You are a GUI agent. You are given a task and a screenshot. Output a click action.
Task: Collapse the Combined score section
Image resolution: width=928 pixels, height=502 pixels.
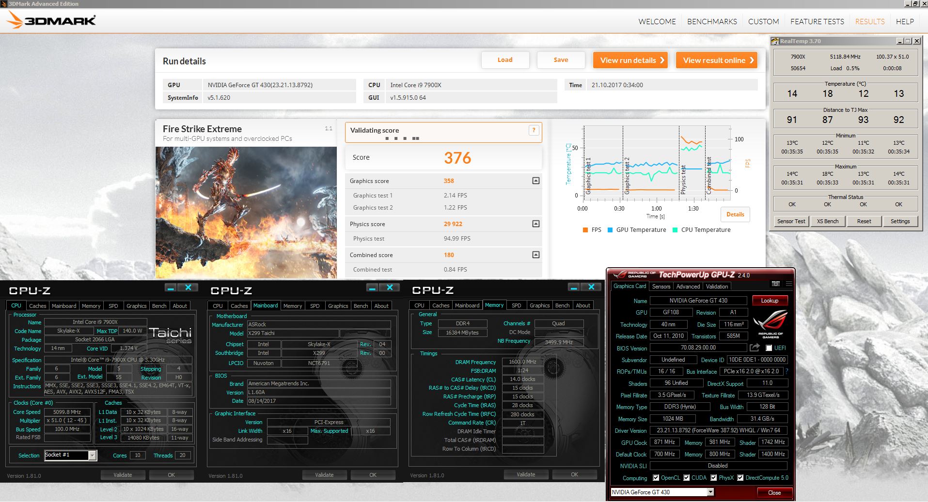pos(535,255)
